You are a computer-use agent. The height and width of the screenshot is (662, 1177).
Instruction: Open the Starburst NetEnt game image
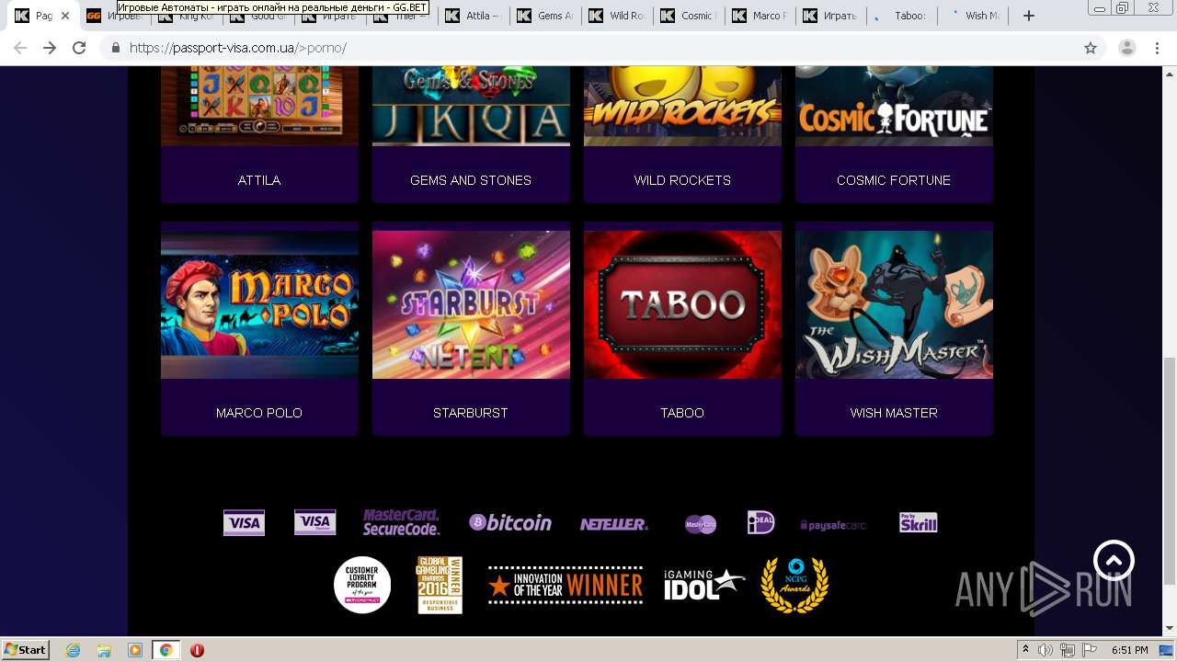[471, 304]
